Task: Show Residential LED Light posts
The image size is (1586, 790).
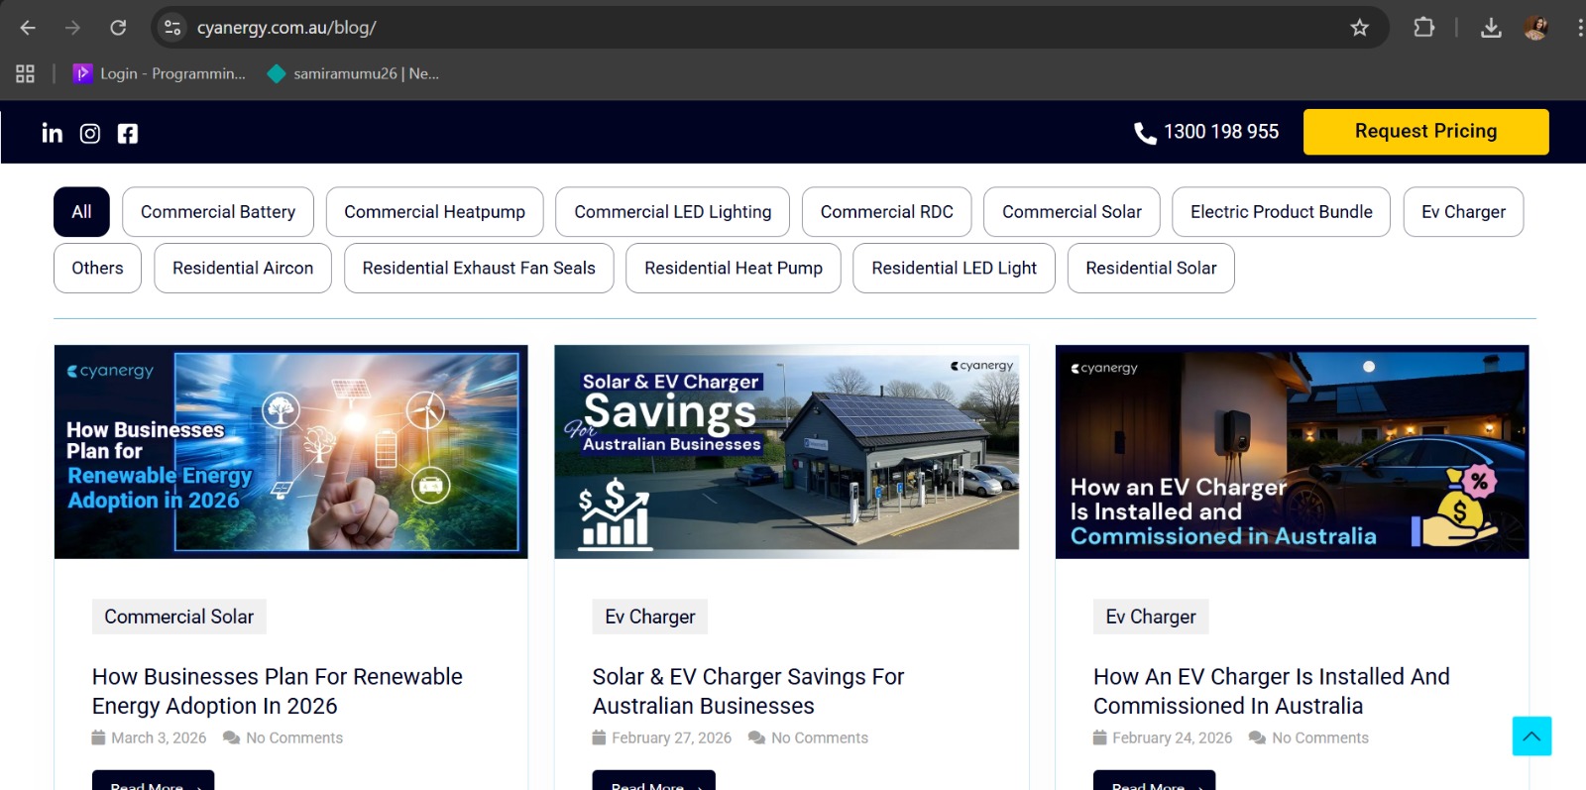Action: (x=954, y=268)
